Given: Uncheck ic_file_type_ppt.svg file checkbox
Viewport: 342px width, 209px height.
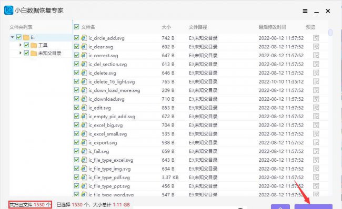Looking at the screenshot, I should [77, 186].
